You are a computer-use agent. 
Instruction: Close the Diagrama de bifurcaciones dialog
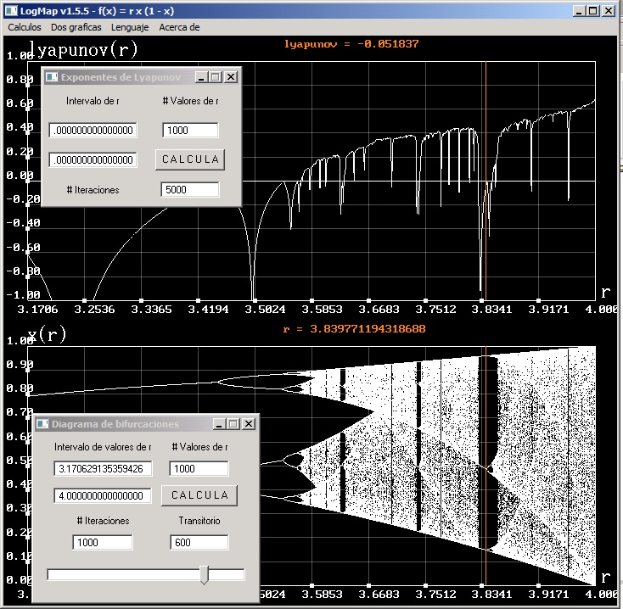click(x=249, y=423)
